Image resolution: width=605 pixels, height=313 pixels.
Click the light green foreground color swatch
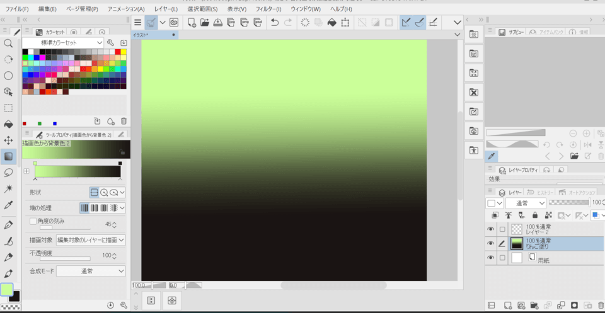[6, 289]
